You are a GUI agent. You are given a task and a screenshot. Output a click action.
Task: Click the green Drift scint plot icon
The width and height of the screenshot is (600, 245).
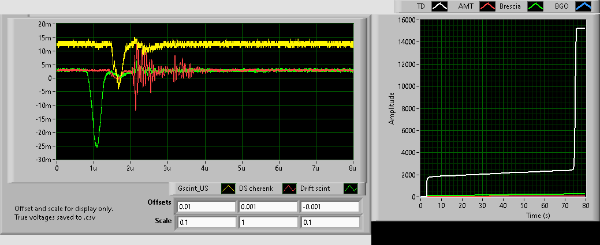[351, 189]
